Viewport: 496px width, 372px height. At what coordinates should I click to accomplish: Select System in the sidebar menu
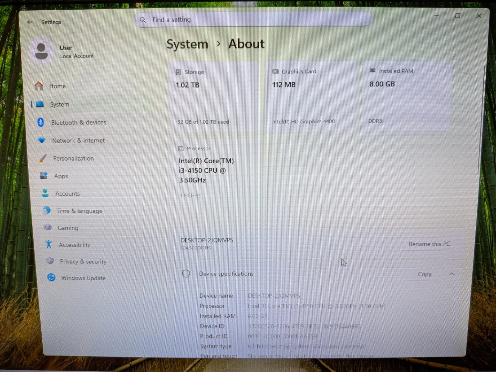[x=59, y=104]
